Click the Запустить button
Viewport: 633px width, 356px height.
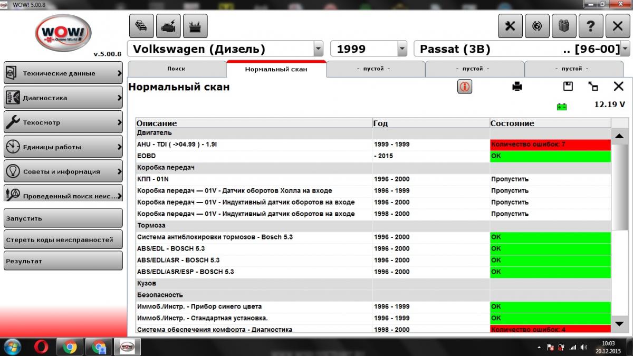(x=63, y=218)
